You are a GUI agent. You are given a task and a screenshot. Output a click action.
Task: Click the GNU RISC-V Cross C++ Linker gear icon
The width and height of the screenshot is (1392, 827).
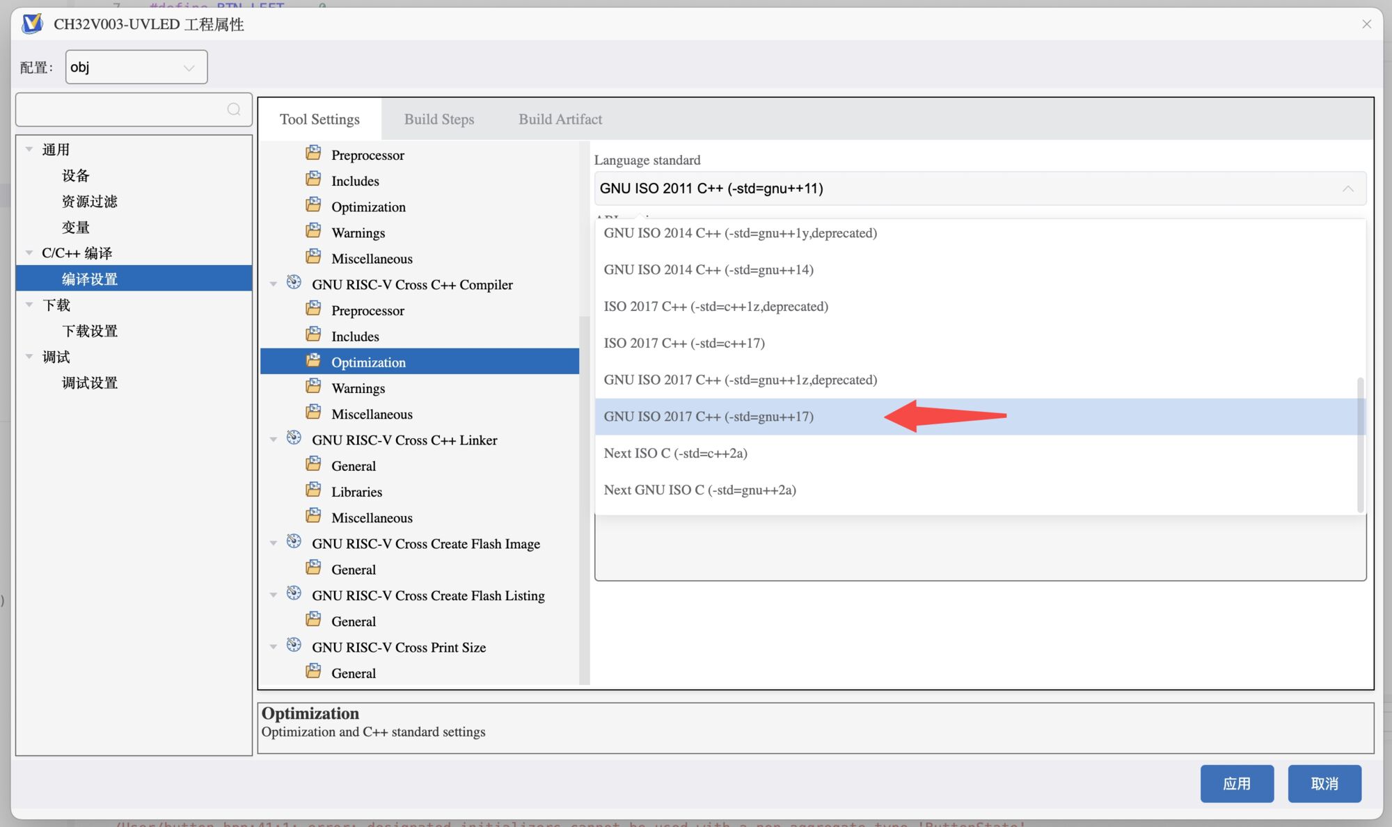(294, 438)
